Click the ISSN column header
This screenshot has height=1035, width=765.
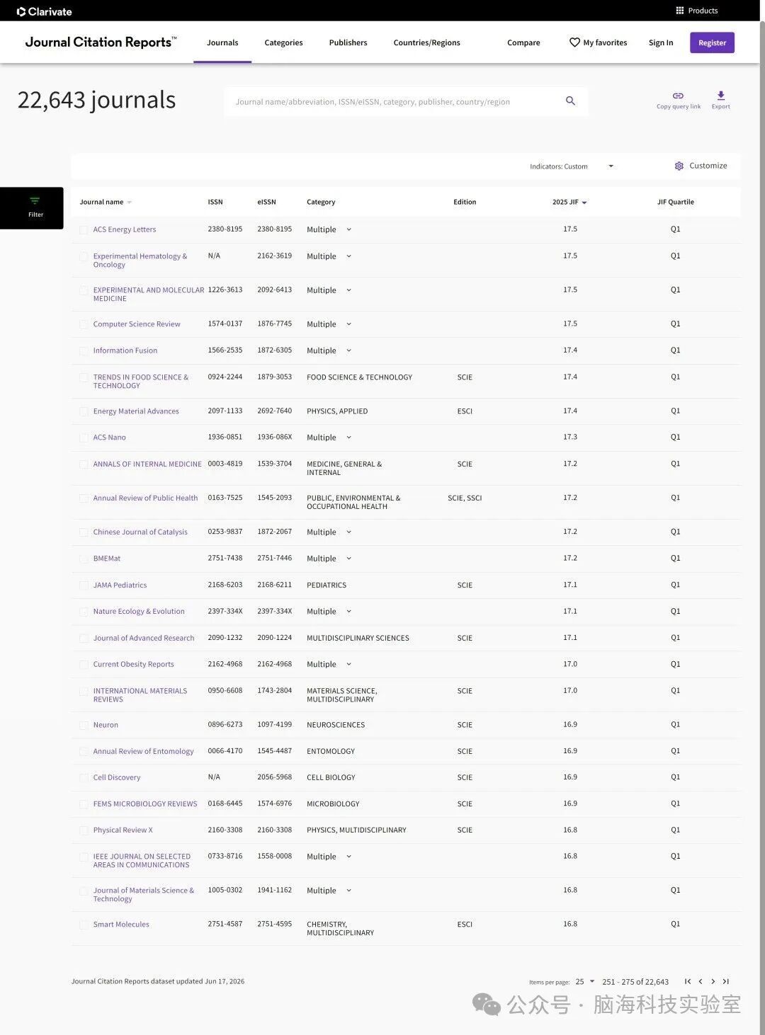(215, 202)
